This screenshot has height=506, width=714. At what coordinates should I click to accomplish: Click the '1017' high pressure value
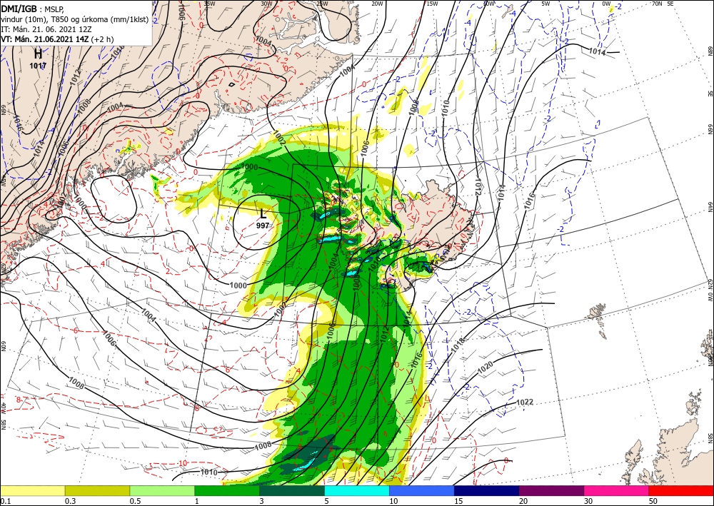click(39, 66)
